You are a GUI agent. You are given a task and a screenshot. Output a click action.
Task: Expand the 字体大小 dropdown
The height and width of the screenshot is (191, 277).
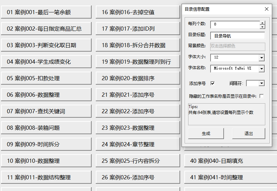point(261,57)
